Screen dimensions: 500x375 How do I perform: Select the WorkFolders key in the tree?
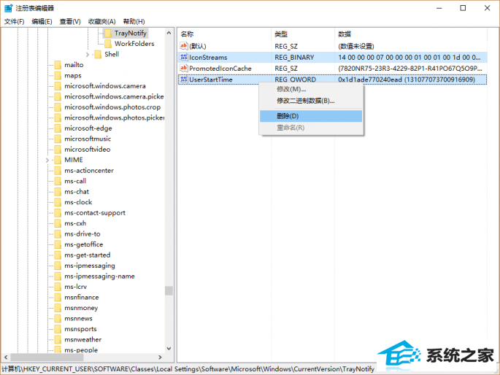tap(134, 44)
